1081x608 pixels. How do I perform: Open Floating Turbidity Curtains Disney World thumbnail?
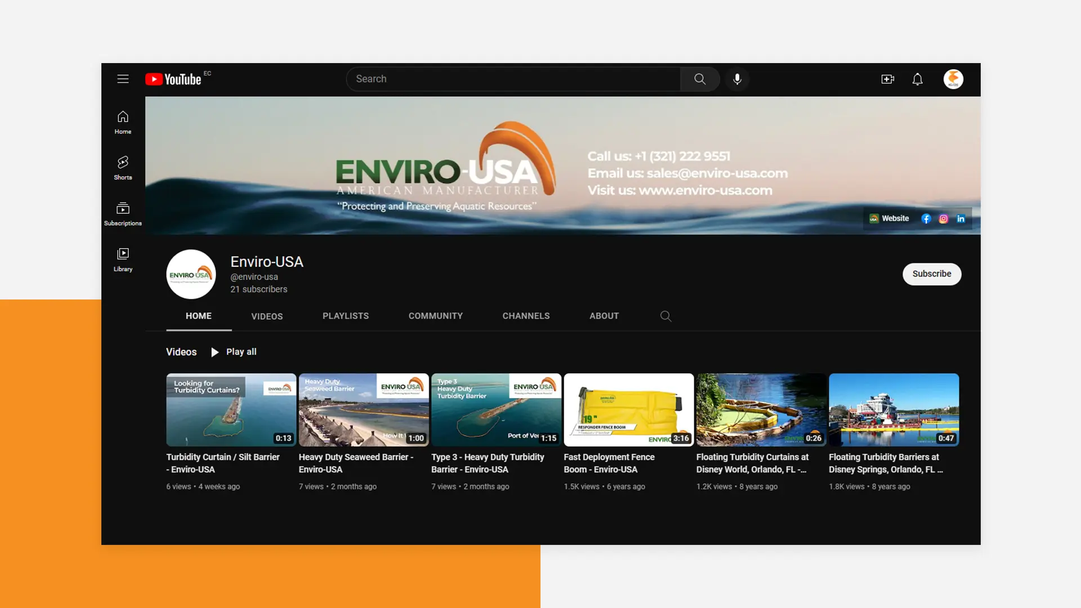point(761,410)
